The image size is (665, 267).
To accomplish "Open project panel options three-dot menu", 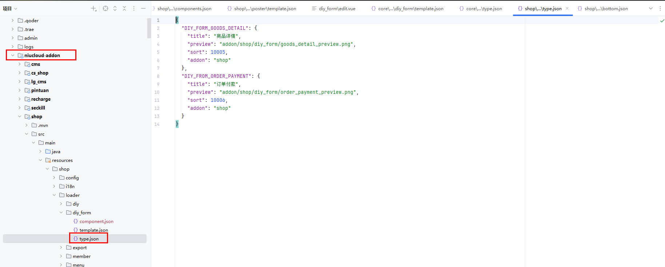I will coord(134,8).
